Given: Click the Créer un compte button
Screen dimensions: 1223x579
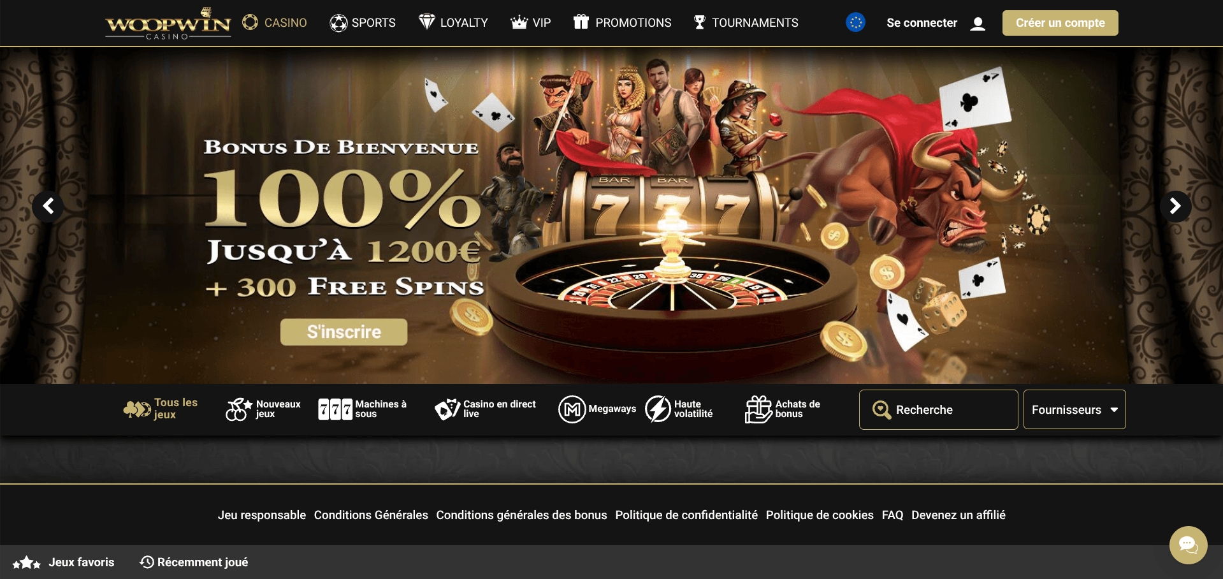Looking at the screenshot, I should (x=1060, y=23).
